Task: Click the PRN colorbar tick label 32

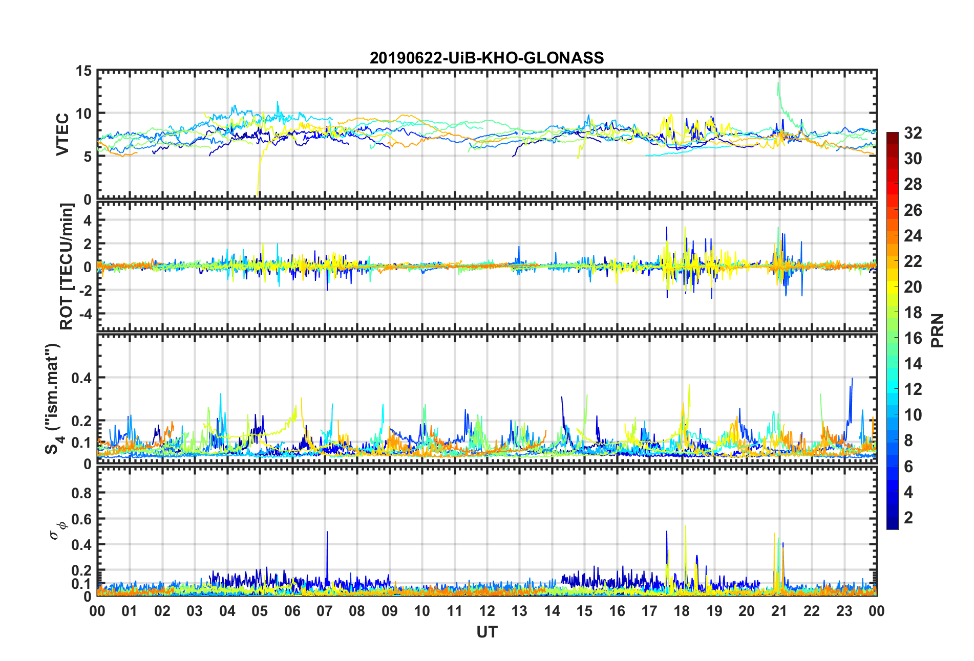Action: coord(913,133)
